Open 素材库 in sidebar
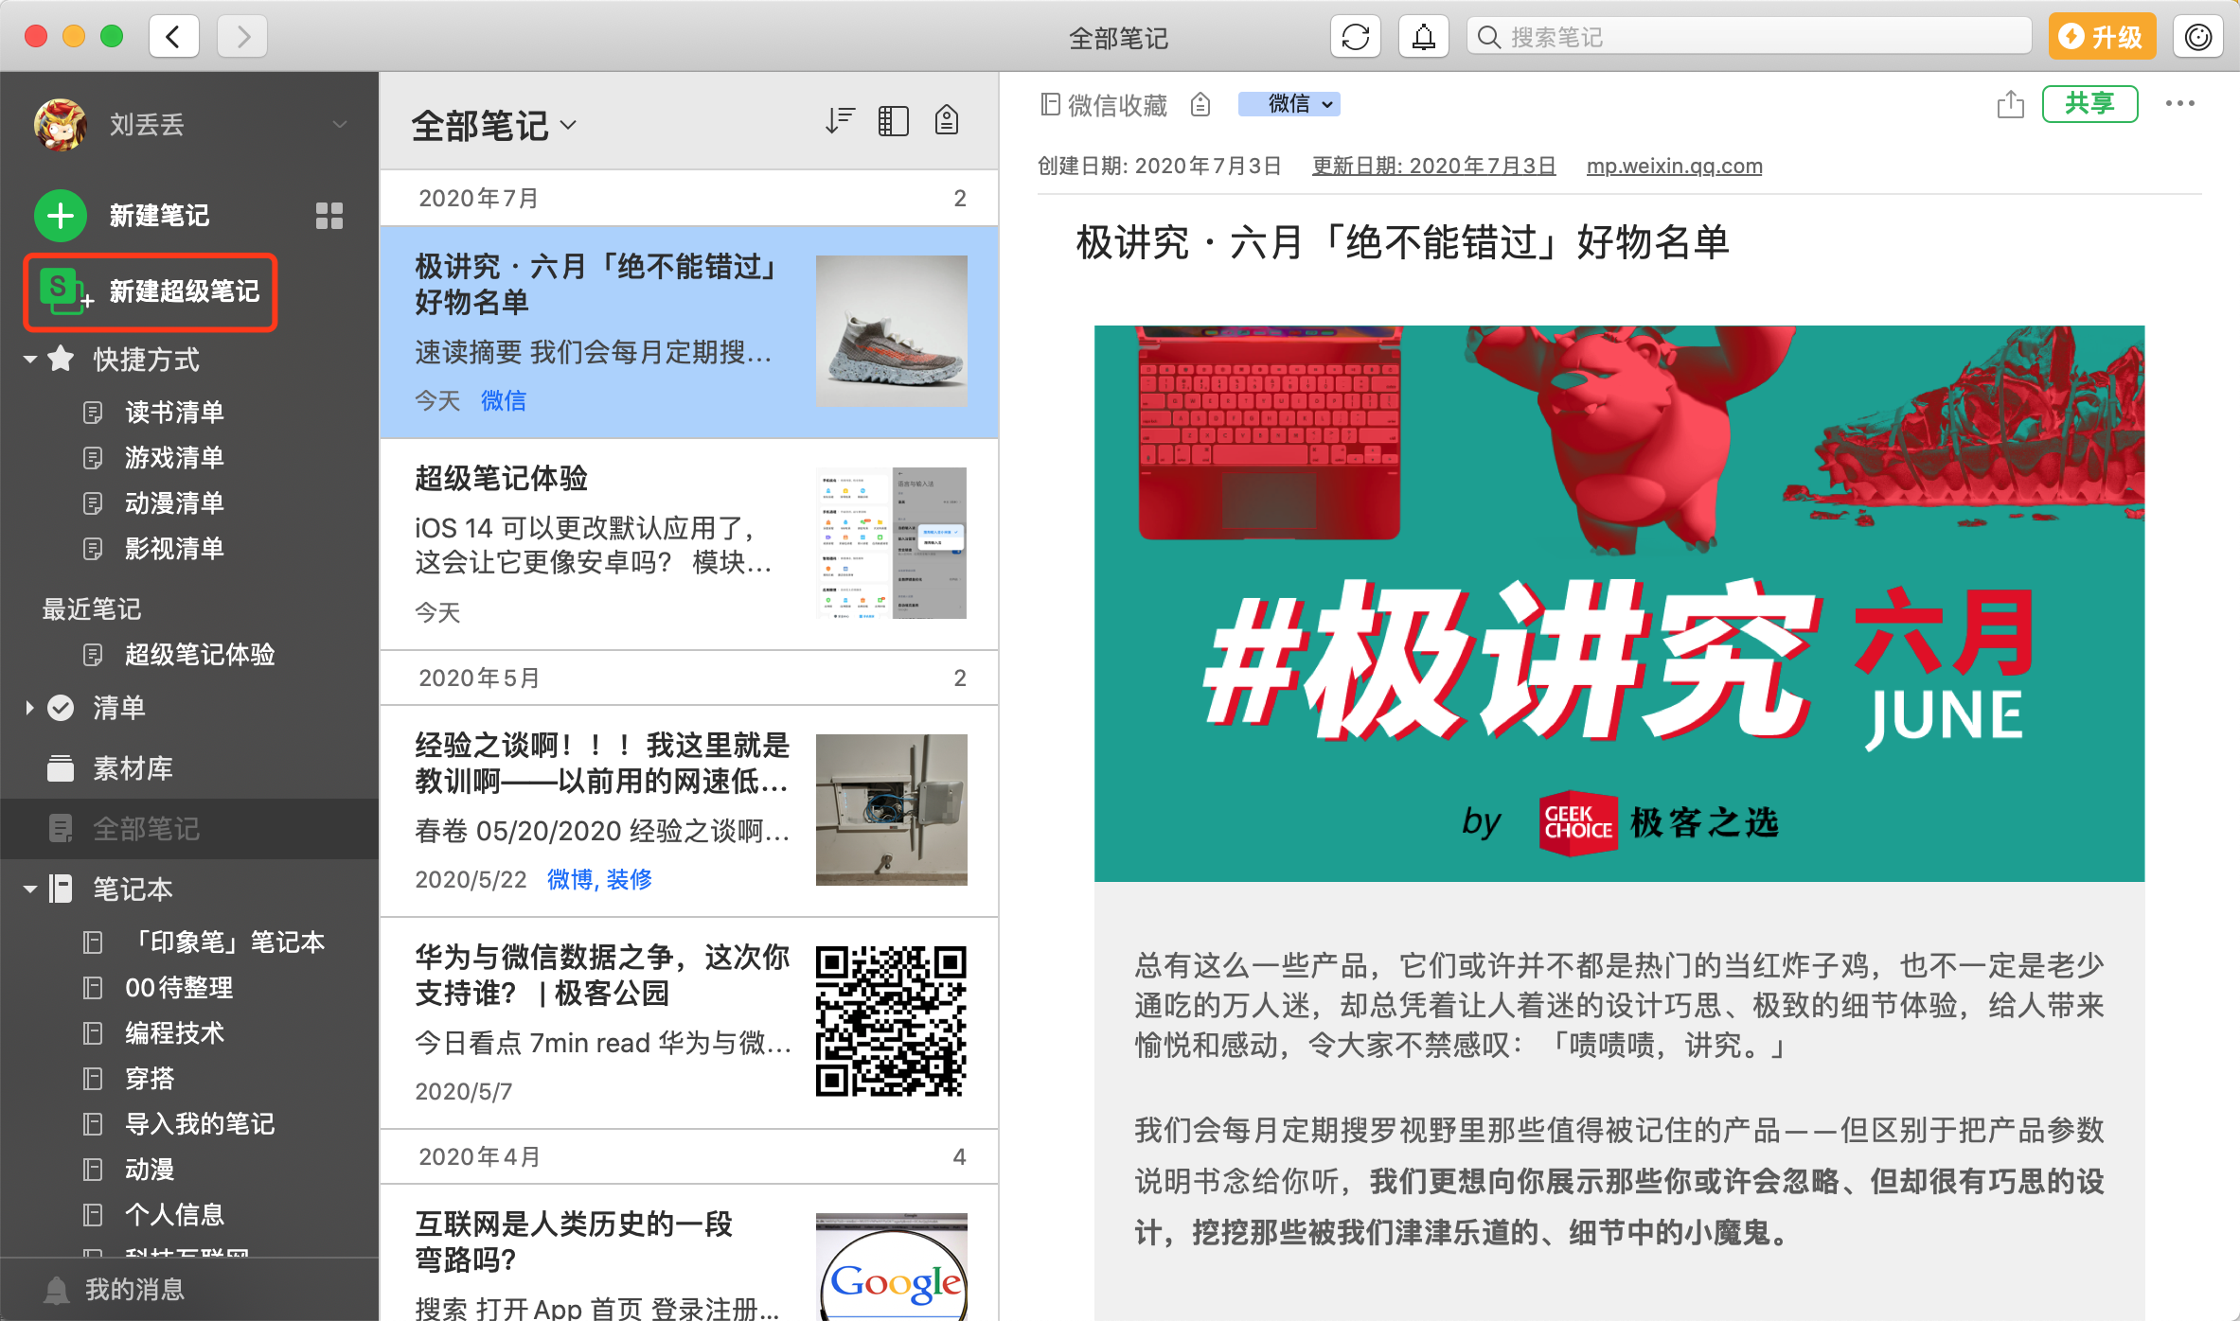The width and height of the screenshot is (2240, 1321). (133, 768)
